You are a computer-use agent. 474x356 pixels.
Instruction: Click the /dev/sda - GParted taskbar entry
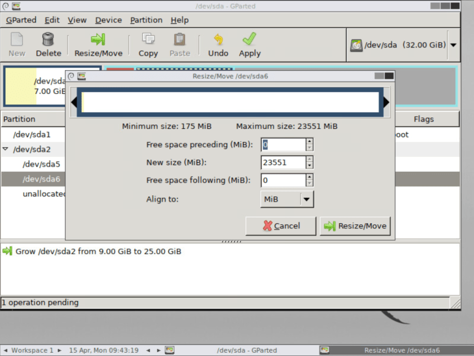click(x=242, y=350)
